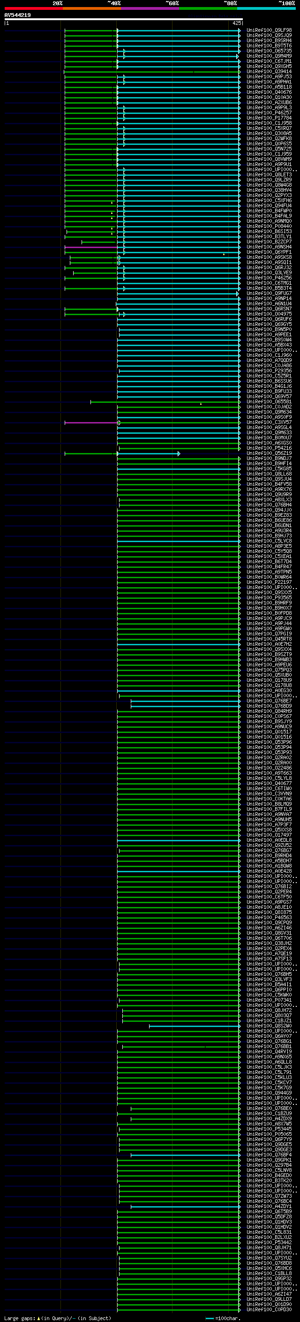Select label UniRef100_O65581
Viewport: 300px width, 1322px height.
coord(269,402)
